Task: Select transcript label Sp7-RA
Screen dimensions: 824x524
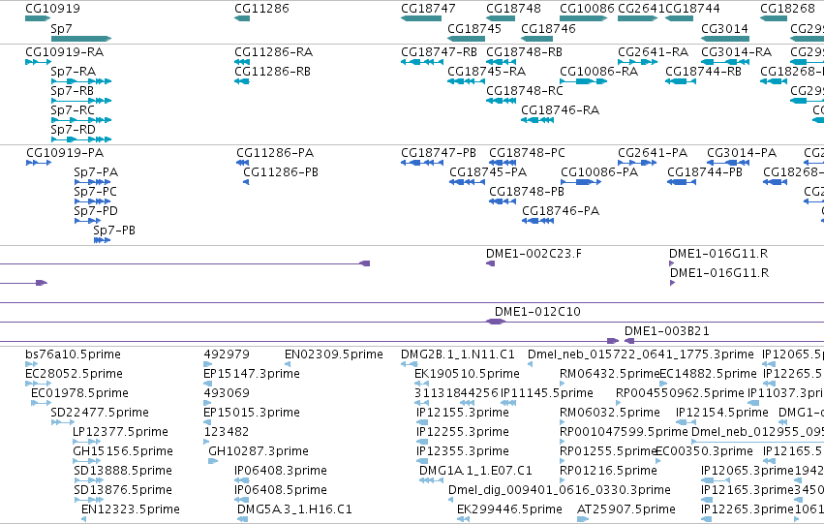Action: (73, 72)
